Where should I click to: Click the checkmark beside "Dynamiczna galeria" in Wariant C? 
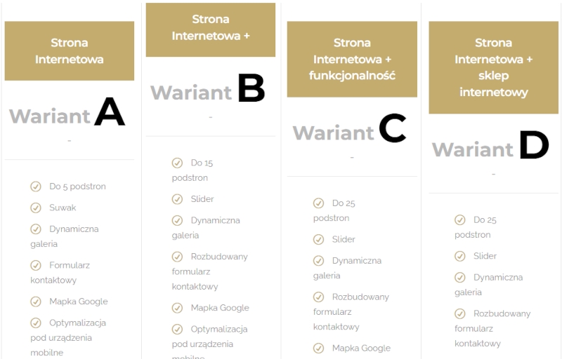pos(318,260)
